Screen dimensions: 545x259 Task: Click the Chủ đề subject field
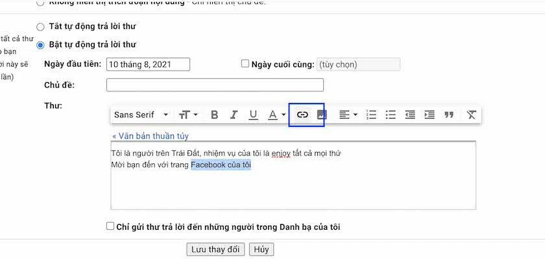[215, 85]
